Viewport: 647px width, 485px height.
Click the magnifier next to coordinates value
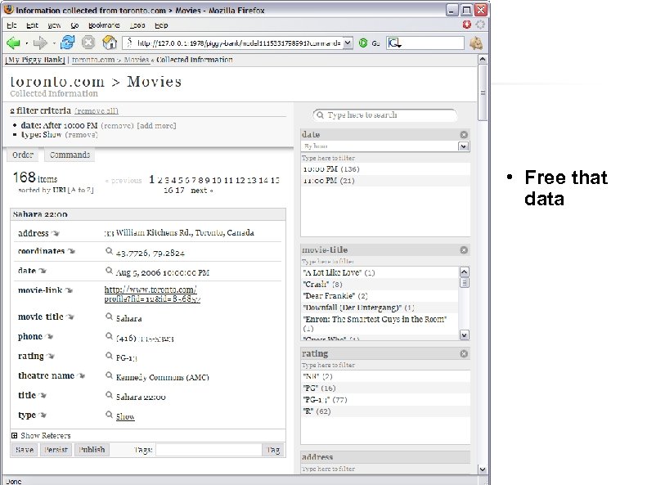[x=109, y=251]
